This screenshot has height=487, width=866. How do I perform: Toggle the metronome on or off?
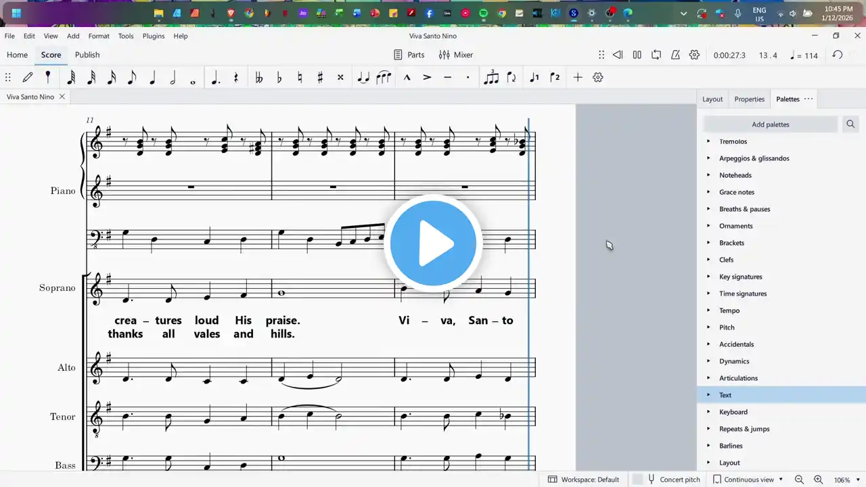coord(675,55)
